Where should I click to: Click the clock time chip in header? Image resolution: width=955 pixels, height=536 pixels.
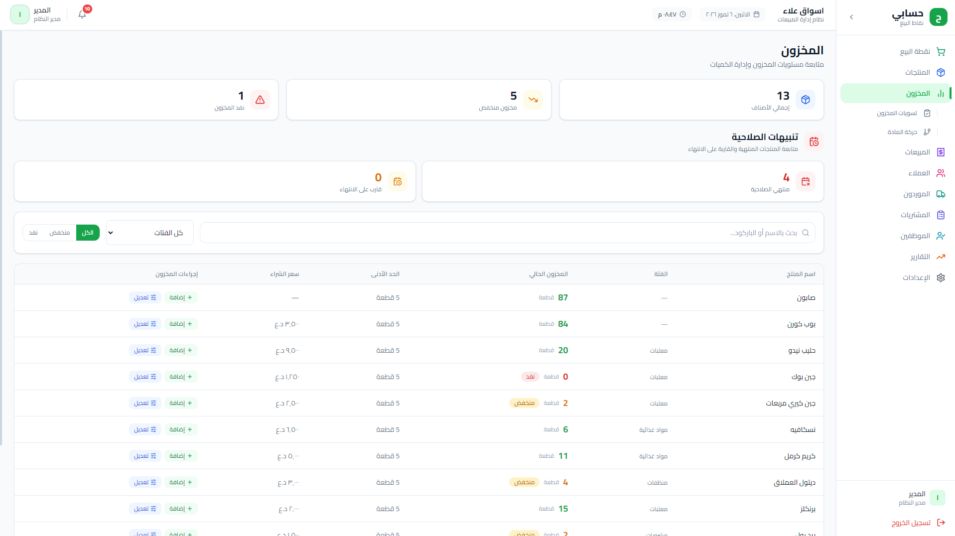coord(672,14)
